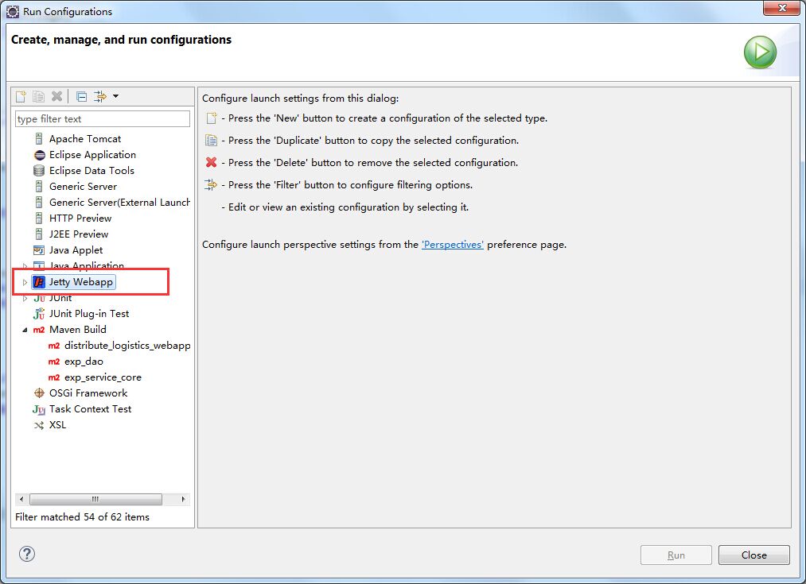This screenshot has height=584, width=806.
Task: Click m2 icon beside distribute_logistics_webapp
Action: tap(54, 346)
